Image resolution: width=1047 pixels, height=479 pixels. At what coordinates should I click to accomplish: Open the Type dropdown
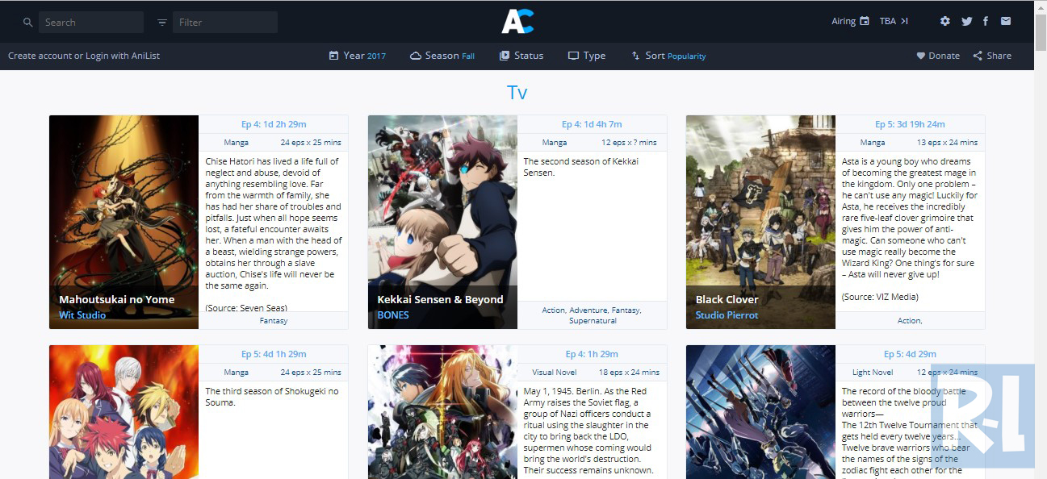(x=587, y=56)
